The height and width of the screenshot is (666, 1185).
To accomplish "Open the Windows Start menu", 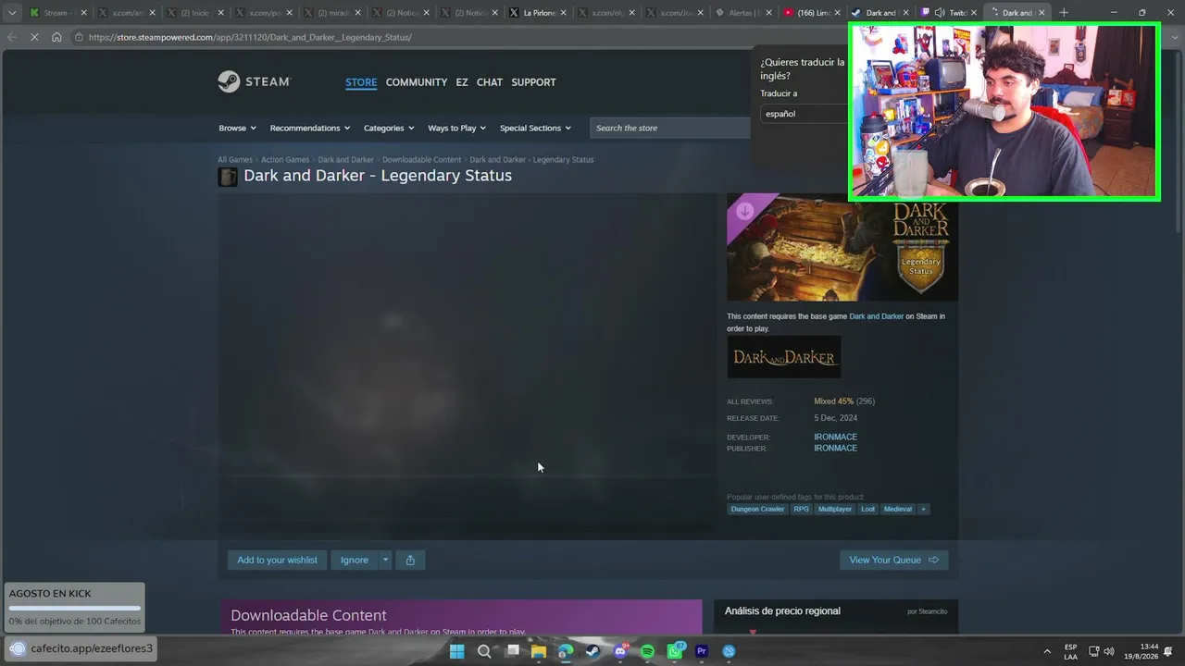I will 456,651.
